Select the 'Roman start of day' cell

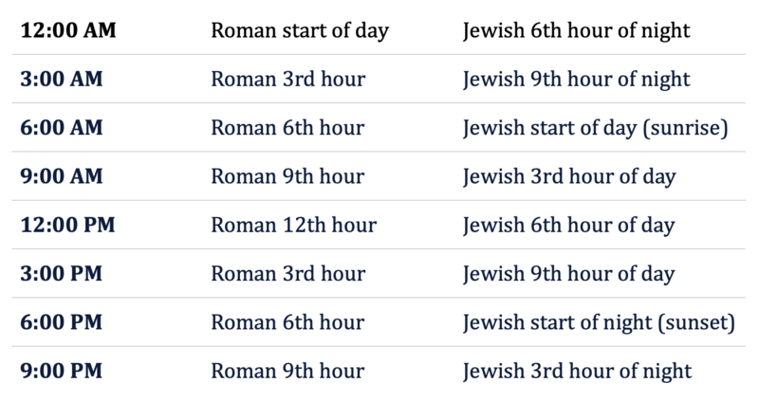[300, 30]
